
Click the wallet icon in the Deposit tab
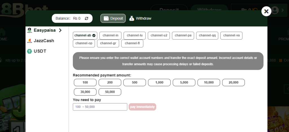point(106,18)
